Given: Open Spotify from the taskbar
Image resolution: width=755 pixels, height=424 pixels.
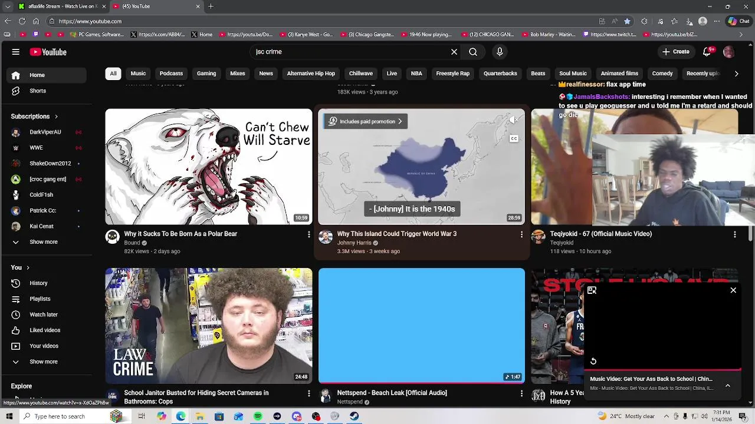Looking at the screenshot, I should pos(258,416).
